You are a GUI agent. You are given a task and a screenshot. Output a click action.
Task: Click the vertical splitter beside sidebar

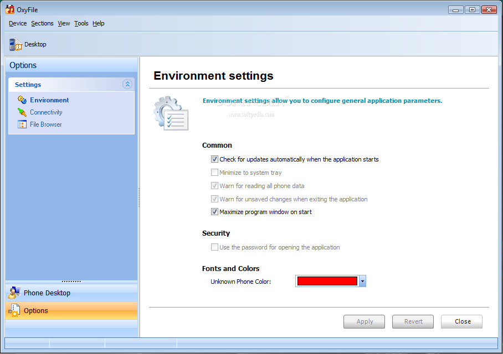(139, 197)
